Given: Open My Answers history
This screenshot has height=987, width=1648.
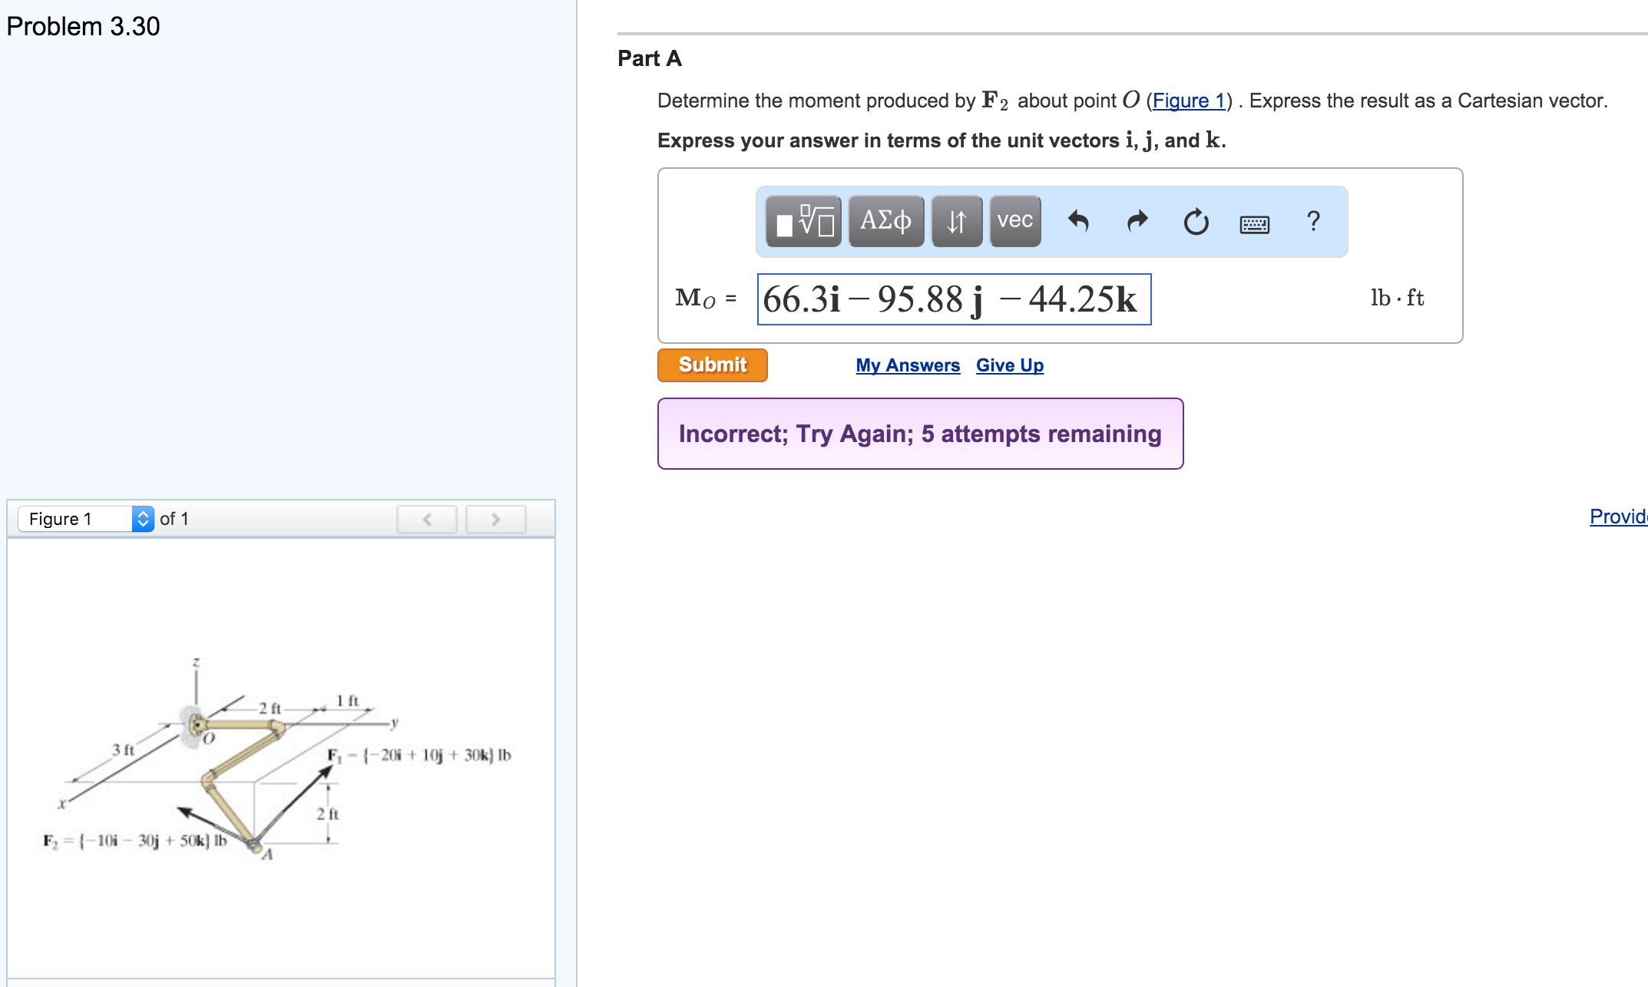Looking at the screenshot, I should (x=907, y=365).
